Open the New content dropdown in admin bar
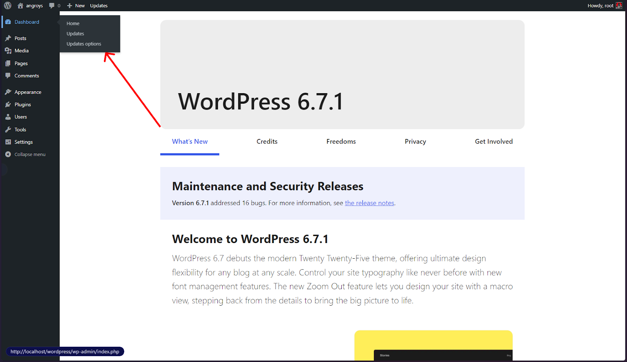The image size is (627, 362). point(76,5)
